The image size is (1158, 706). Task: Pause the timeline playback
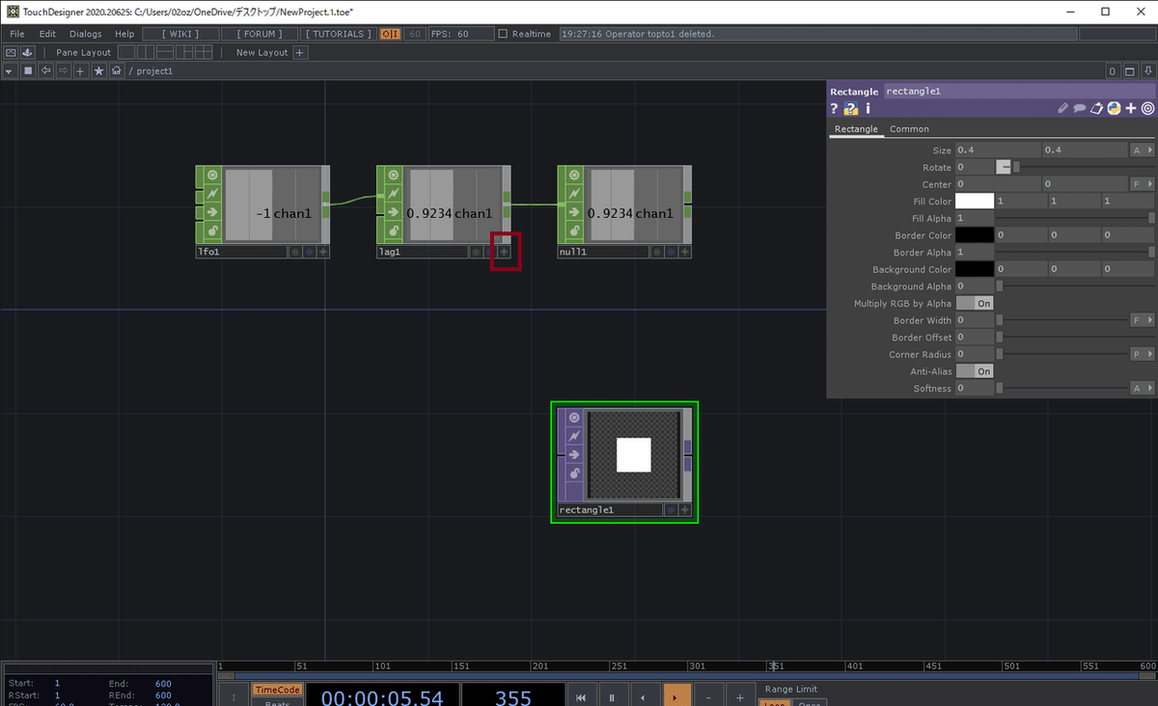click(x=612, y=695)
